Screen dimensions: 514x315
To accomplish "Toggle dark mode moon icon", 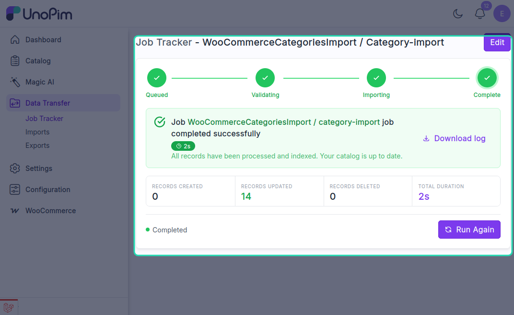I will (457, 14).
